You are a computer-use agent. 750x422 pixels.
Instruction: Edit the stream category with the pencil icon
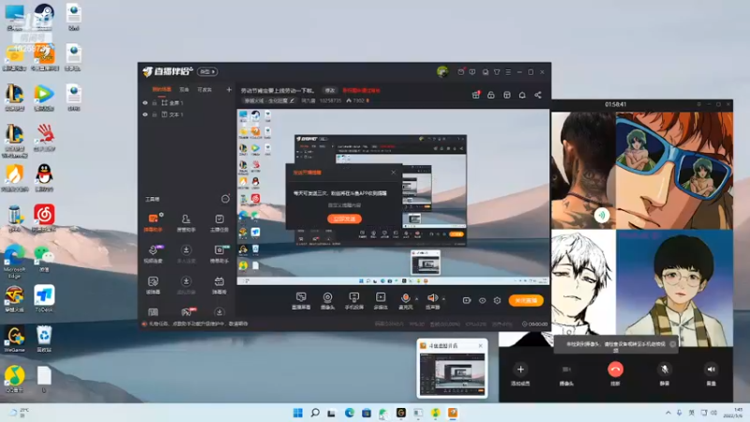[292, 101]
